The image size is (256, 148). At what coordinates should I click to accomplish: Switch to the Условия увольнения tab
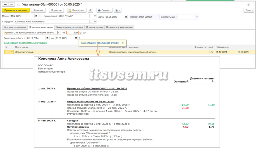[15, 27]
